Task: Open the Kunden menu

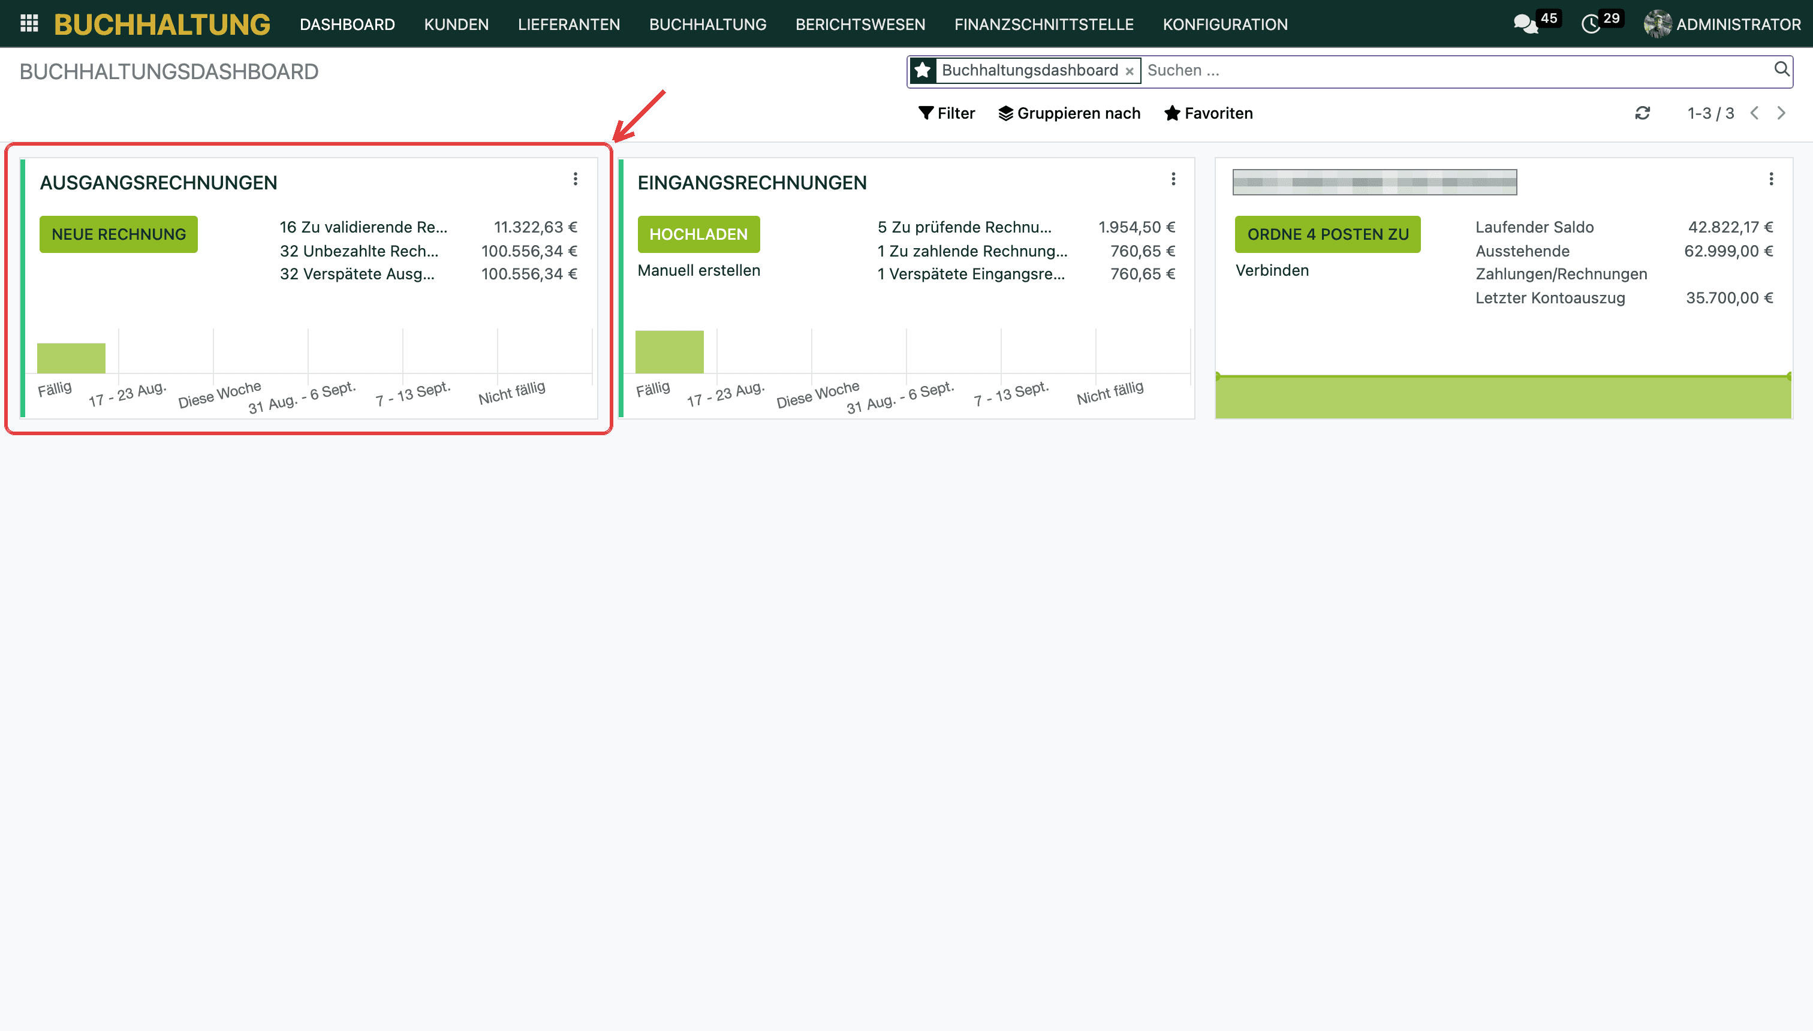Action: (x=456, y=24)
